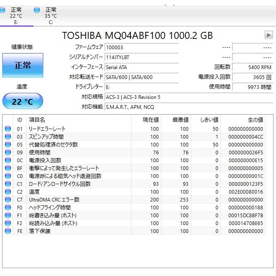
Task: Click status icon of row 09 使用時間
Action: [x=8, y=152]
